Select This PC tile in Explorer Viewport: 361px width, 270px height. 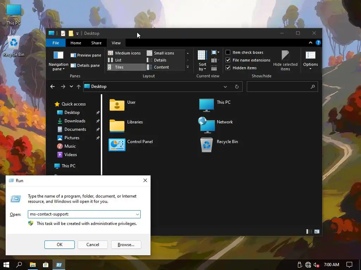[215, 105]
